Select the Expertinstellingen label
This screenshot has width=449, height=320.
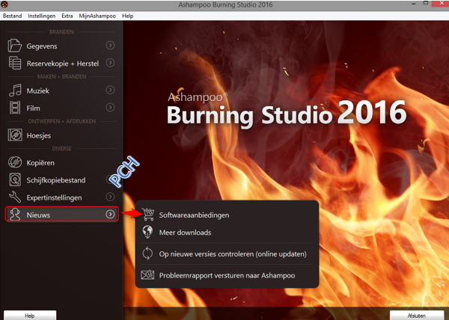[x=54, y=197]
